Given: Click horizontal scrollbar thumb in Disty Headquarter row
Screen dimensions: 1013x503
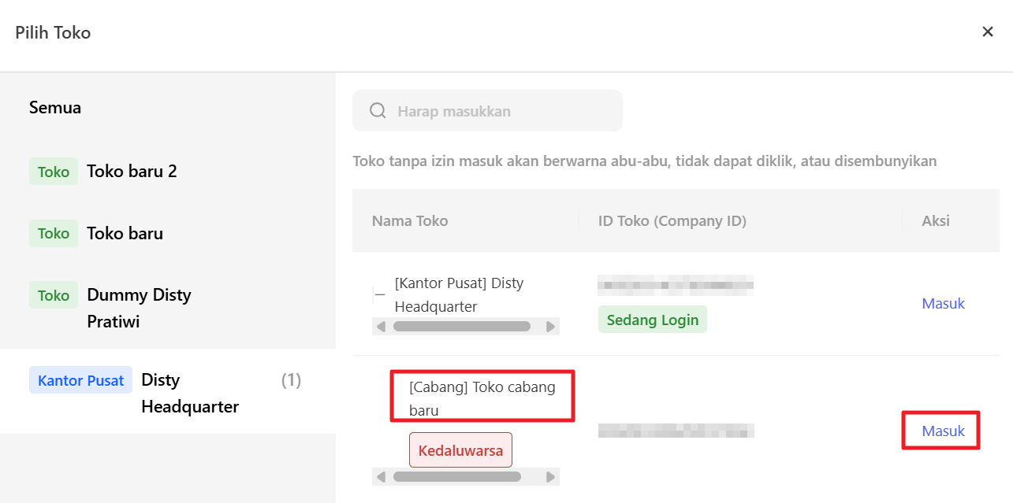Looking at the screenshot, I should coord(461,327).
